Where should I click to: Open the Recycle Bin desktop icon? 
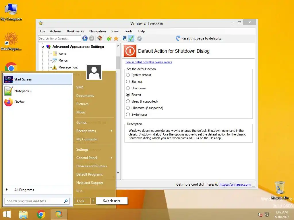(x=280, y=190)
